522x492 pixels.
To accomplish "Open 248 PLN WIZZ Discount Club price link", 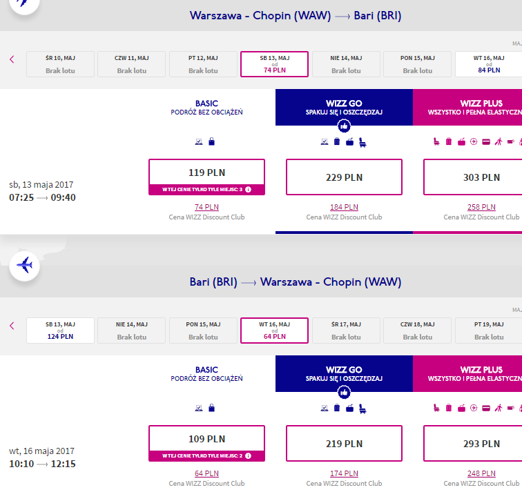I will 481,473.
